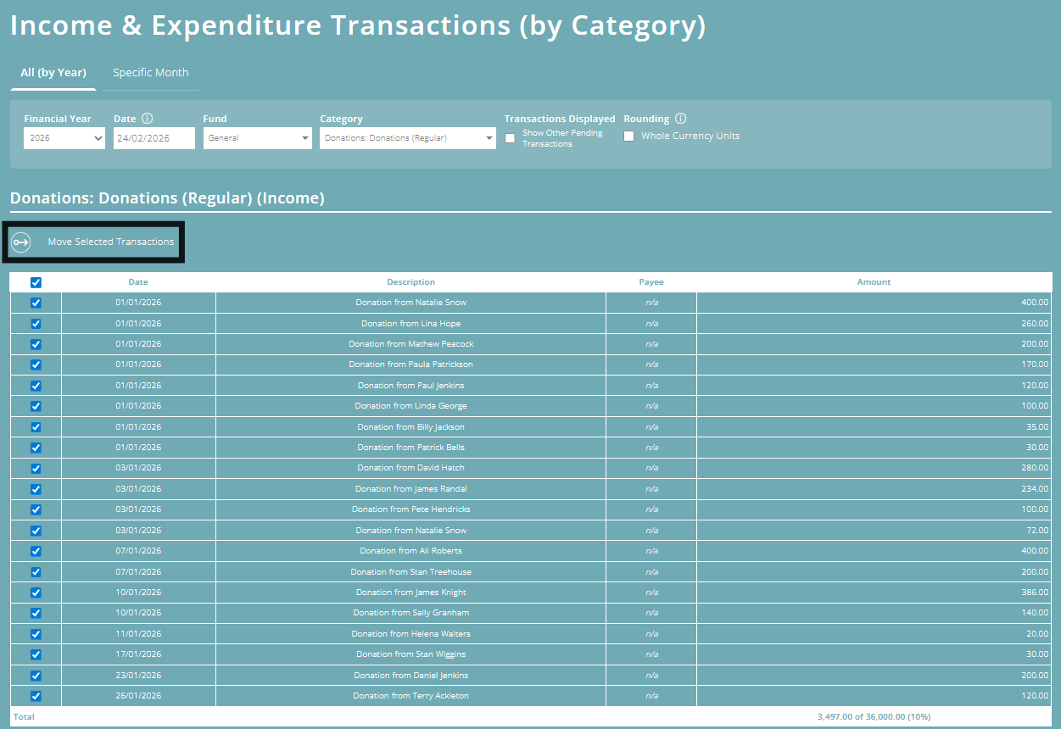The image size is (1061, 729).
Task: Click the Description column header
Action: 410,281
